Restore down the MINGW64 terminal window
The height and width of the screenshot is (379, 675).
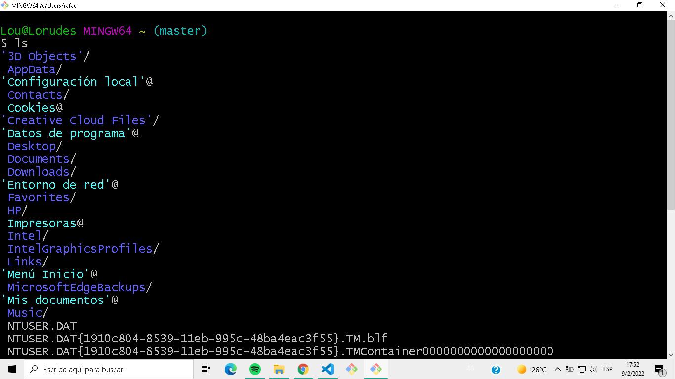(640, 5)
